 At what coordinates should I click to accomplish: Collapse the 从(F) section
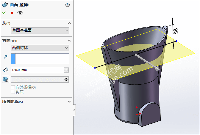69,23
